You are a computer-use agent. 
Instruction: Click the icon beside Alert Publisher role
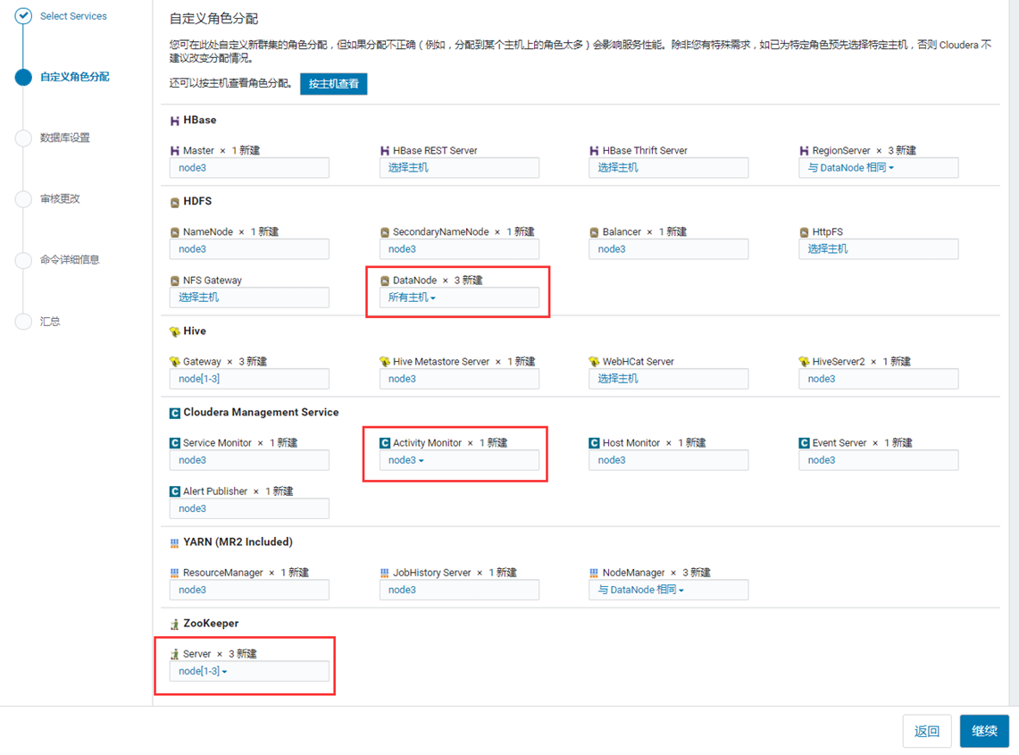[x=174, y=491]
